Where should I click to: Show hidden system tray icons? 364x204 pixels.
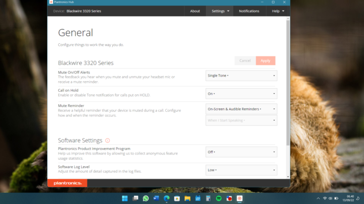(318, 198)
